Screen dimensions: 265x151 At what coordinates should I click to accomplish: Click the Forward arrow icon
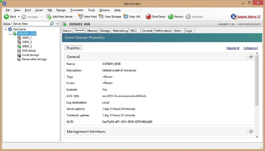tap(24, 17)
